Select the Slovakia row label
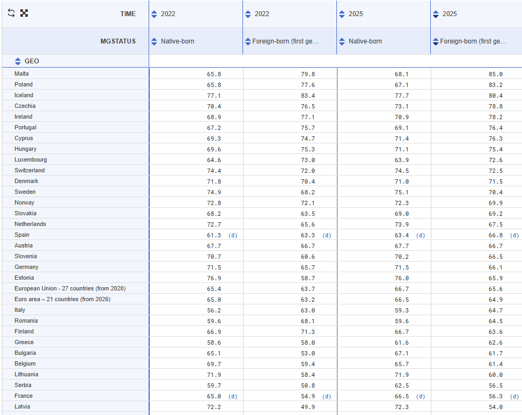This screenshot has width=522, height=415. coord(25,213)
